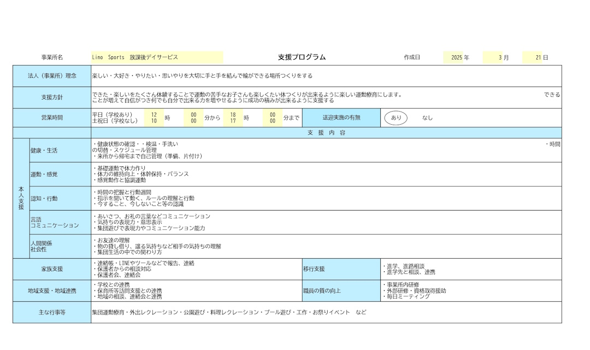Select the circled あり transport option

[396, 118]
